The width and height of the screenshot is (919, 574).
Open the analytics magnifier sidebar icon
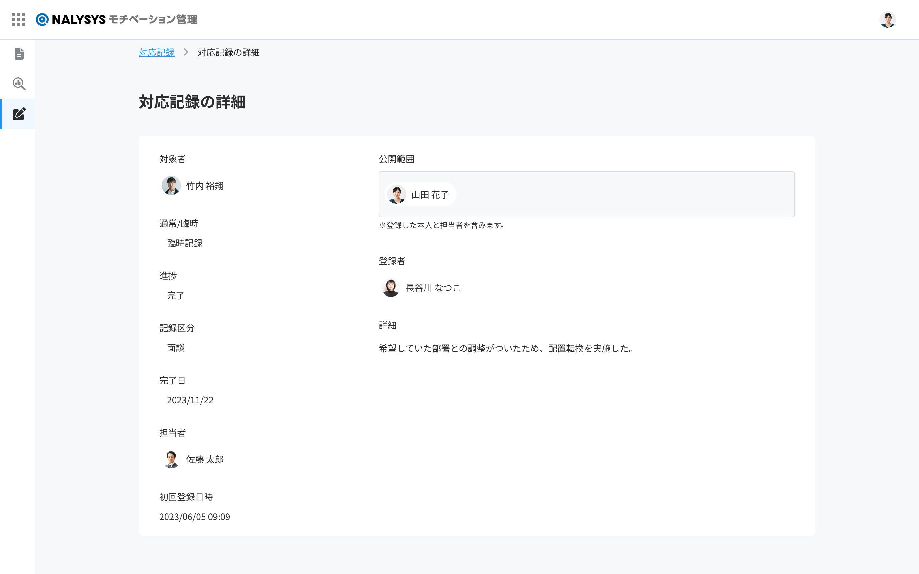(19, 84)
